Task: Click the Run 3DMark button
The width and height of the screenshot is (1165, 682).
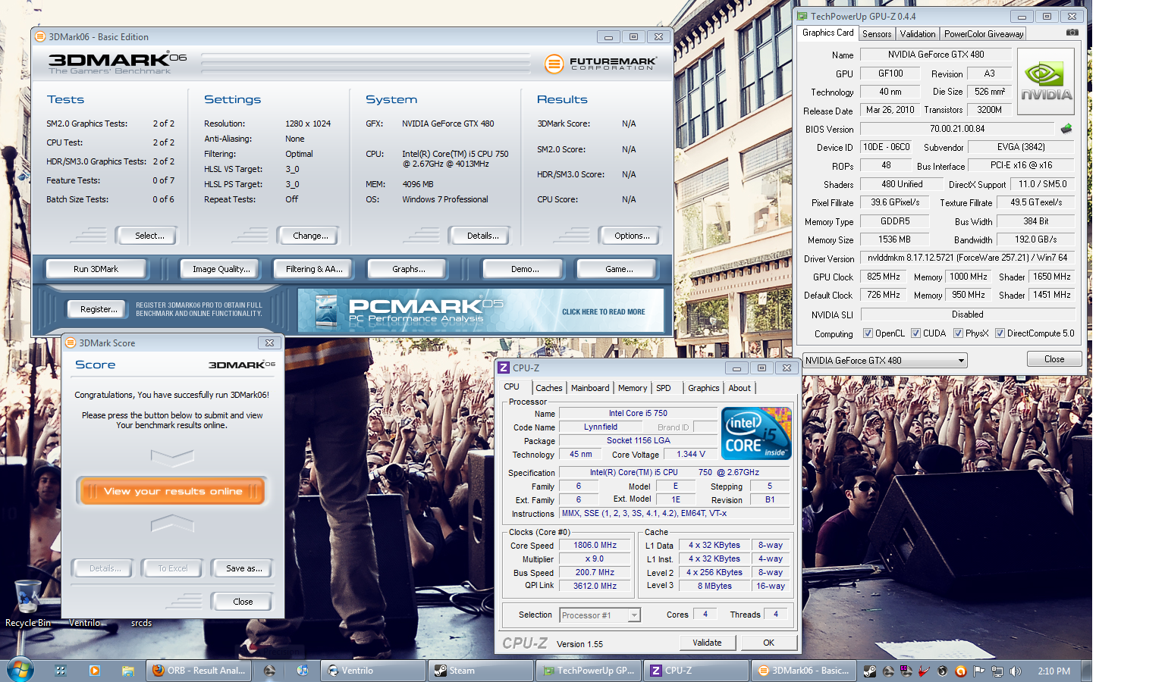Action: click(x=96, y=269)
